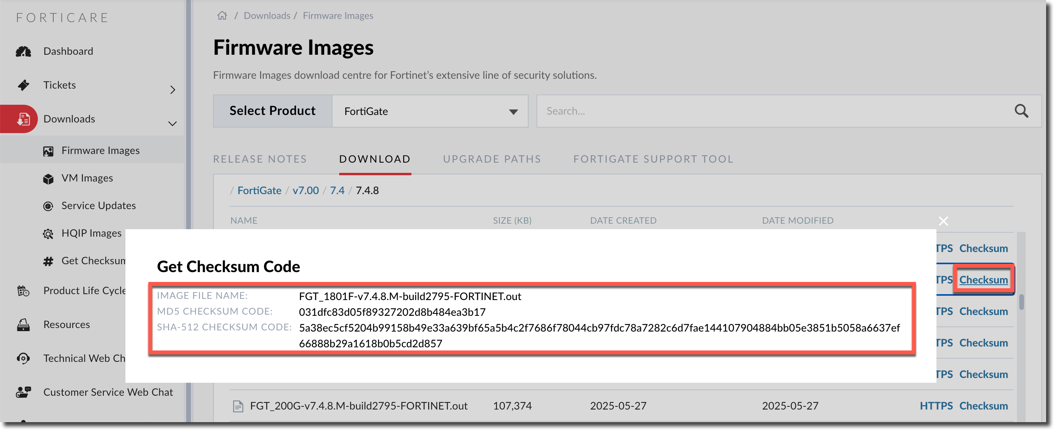Select the Download tab
The image size is (1054, 430).
pos(375,159)
